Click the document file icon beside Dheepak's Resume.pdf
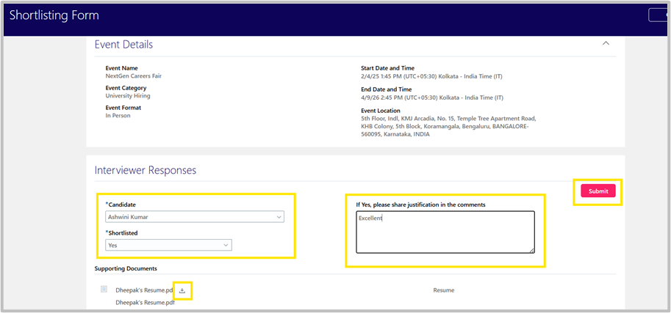 click(x=104, y=289)
